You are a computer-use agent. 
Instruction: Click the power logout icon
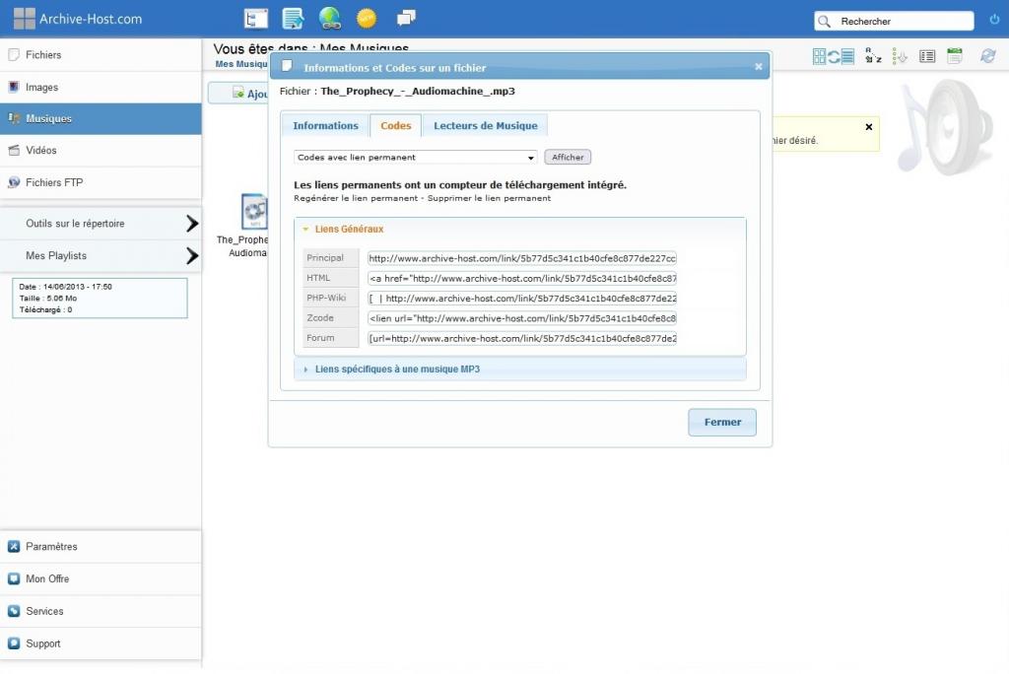point(993,20)
